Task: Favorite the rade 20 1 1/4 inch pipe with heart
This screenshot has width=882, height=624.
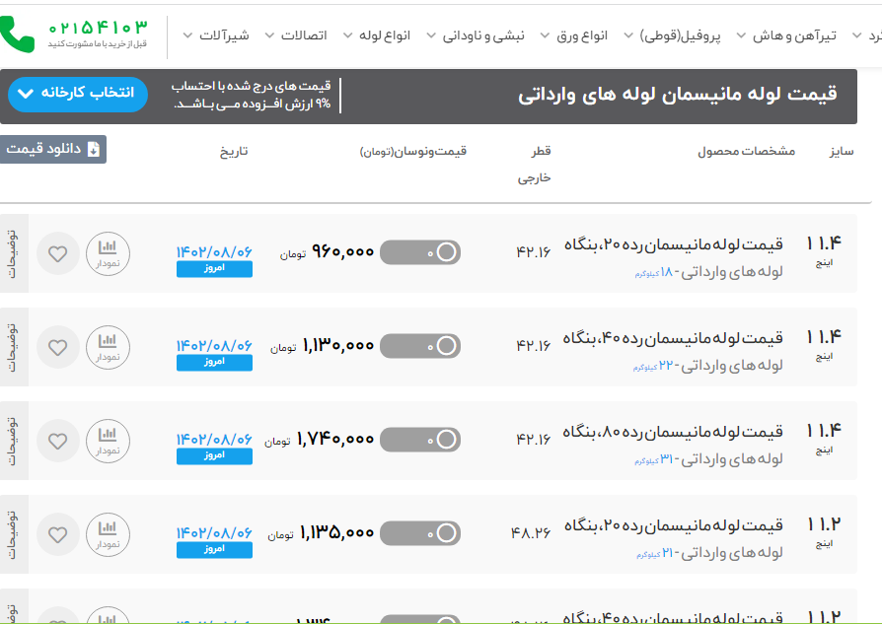Action: tap(58, 253)
